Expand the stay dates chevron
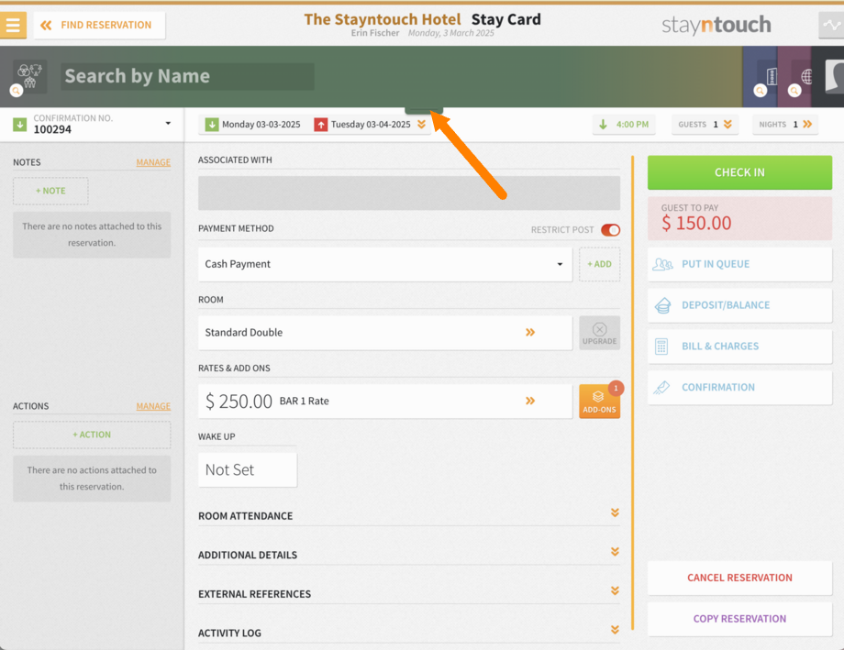Image resolution: width=844 pixels, height=650 pixels. click(x=421, y=125)
